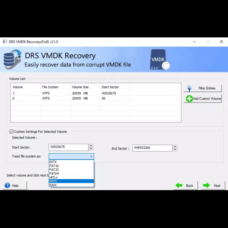Click start sector value 42925679 in the list

click(x=109, y=93)
